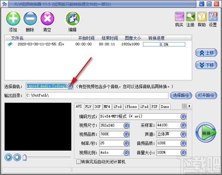This screenshot has width=222, height=175.
Task: Click the blue Delete (删除) icon
Action: 30,19
